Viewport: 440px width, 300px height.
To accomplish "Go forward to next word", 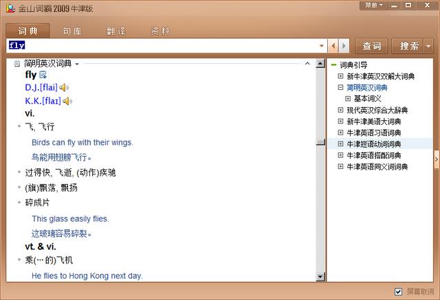I will (x=344, y=46).
